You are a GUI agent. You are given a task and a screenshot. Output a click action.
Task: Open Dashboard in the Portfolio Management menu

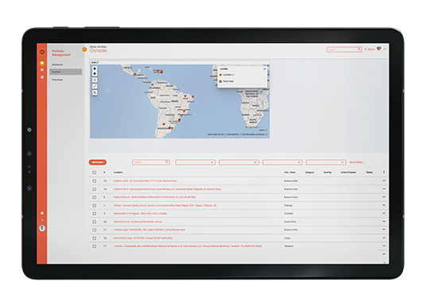[x=57, y=64]
